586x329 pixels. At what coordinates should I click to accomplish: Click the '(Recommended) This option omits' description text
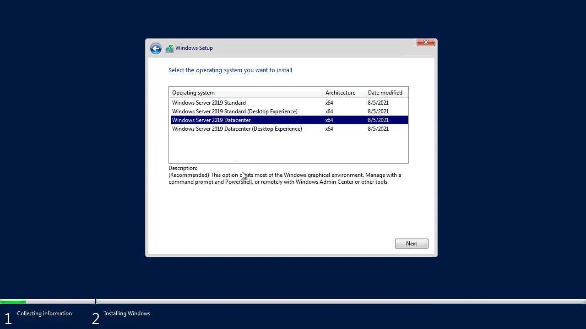[285, 178]
